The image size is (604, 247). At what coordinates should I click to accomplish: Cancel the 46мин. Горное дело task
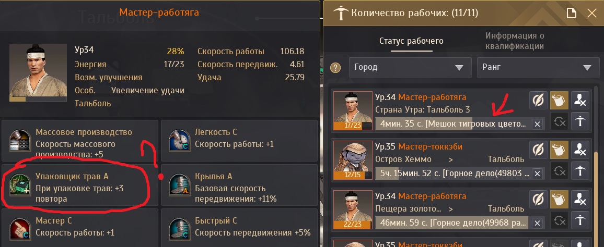(x=537, y=223)
